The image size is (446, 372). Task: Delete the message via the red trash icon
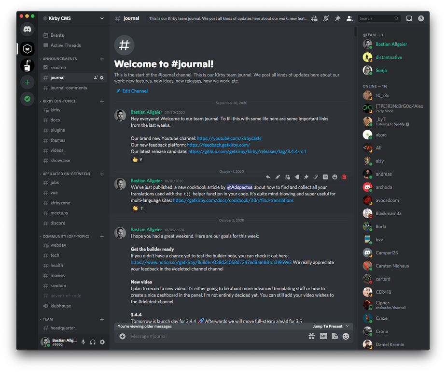(x=344, y=177)
